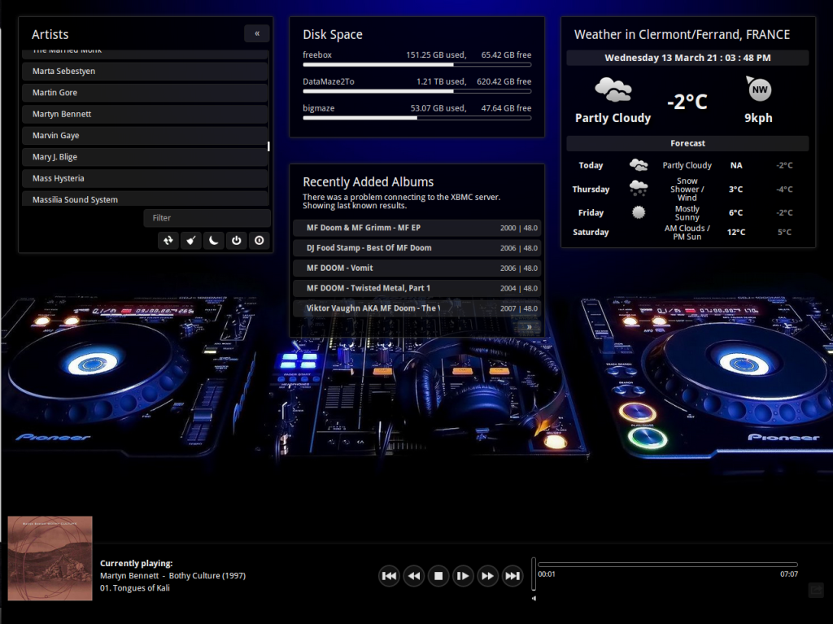Toggle play/pause for the current song

[x=462, y=576]
